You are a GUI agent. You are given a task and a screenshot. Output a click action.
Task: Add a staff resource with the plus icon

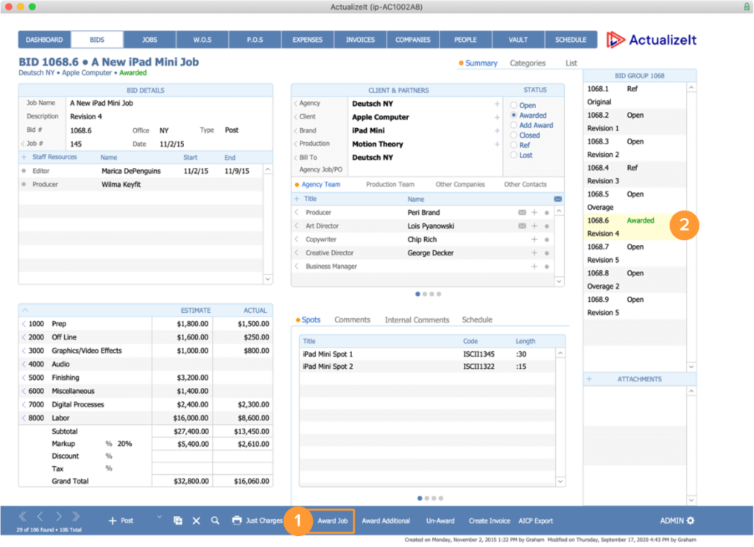pyautogui.click(x=24, y=158)
